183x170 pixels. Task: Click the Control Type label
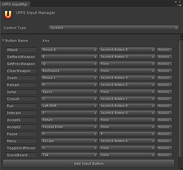(x=15, y=28)
